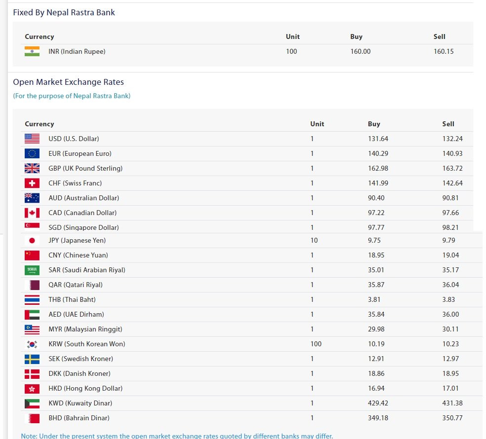Click the Thailand flag icon

point(32,300)
